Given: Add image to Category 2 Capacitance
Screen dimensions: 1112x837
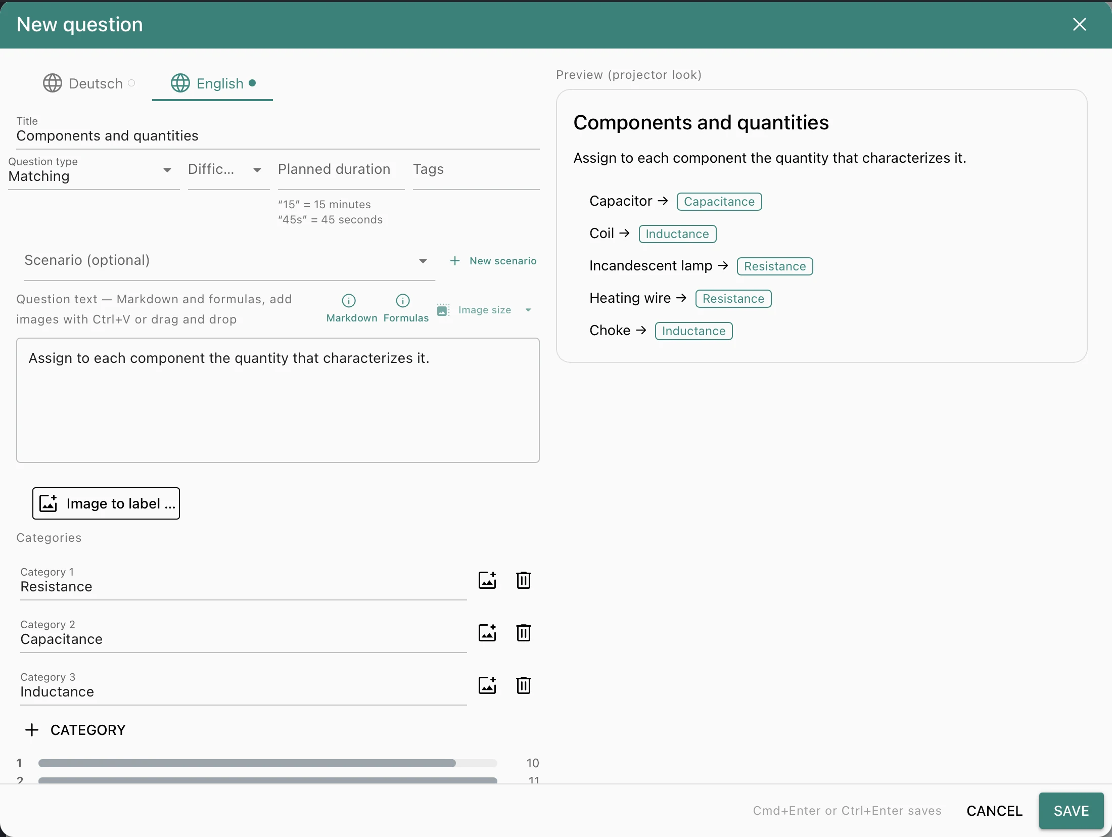Looking at the screenshot, I should [x=487, y=633].
